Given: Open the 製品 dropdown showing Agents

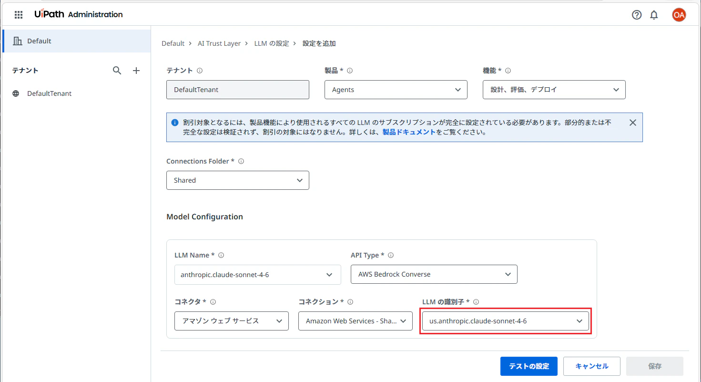Looking at the screenshot, I should pos(396,90).
